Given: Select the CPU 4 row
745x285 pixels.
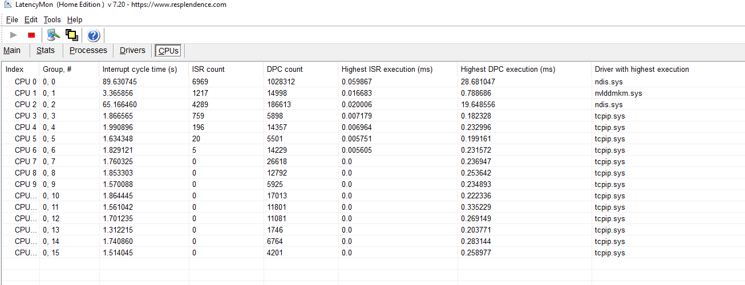Looking at the screenshot, I should point(372,127).
